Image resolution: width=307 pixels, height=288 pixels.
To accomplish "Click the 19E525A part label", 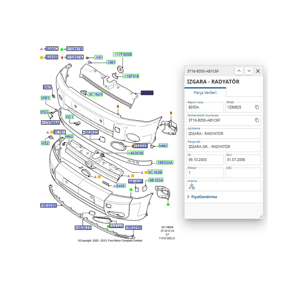I will 165,163.
